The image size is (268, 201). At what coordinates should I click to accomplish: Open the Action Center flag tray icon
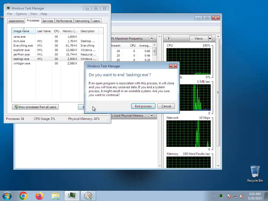point(229,196)
